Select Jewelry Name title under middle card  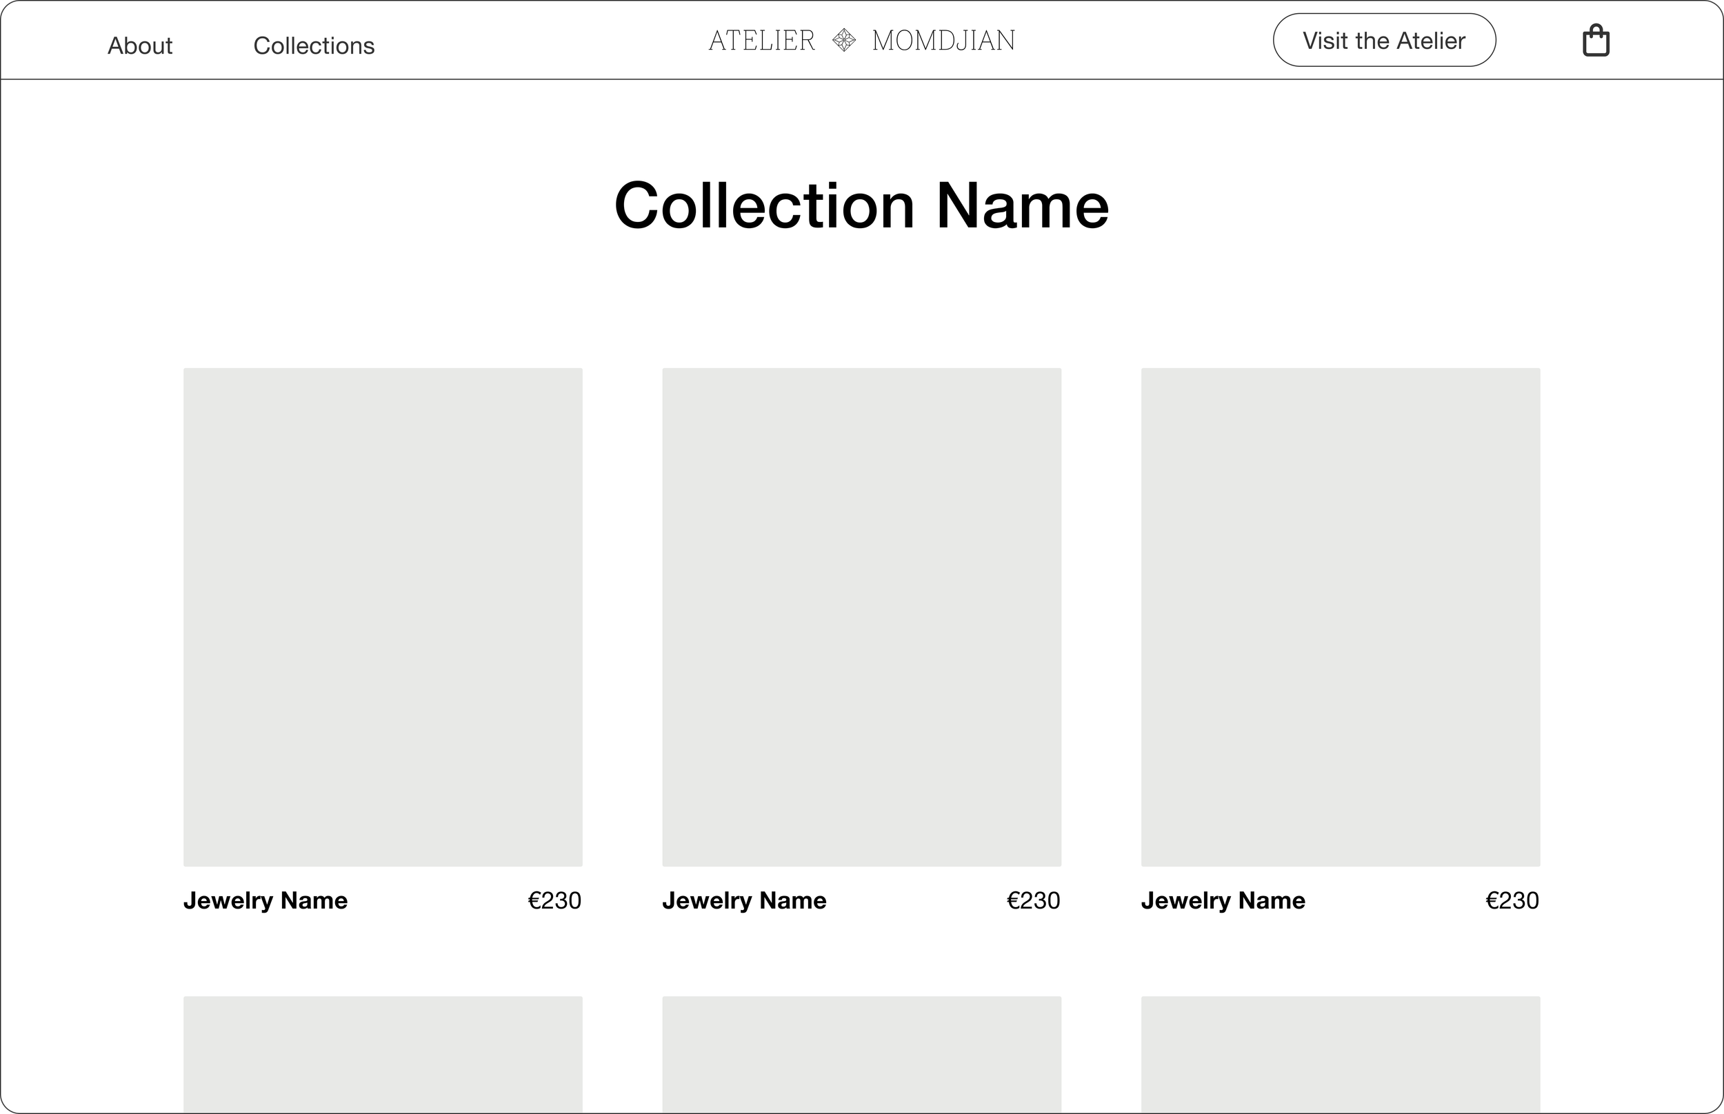click(x=745, y=900)
